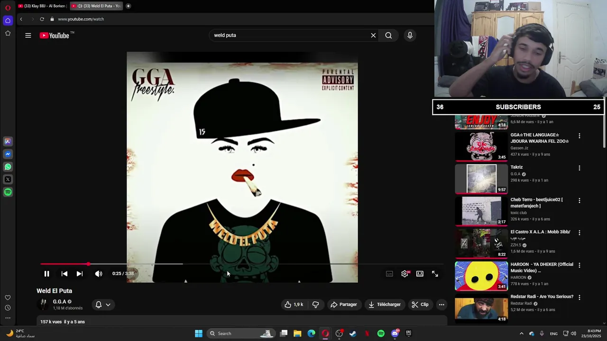Enter fullscreen on the video

click(435, 274)
